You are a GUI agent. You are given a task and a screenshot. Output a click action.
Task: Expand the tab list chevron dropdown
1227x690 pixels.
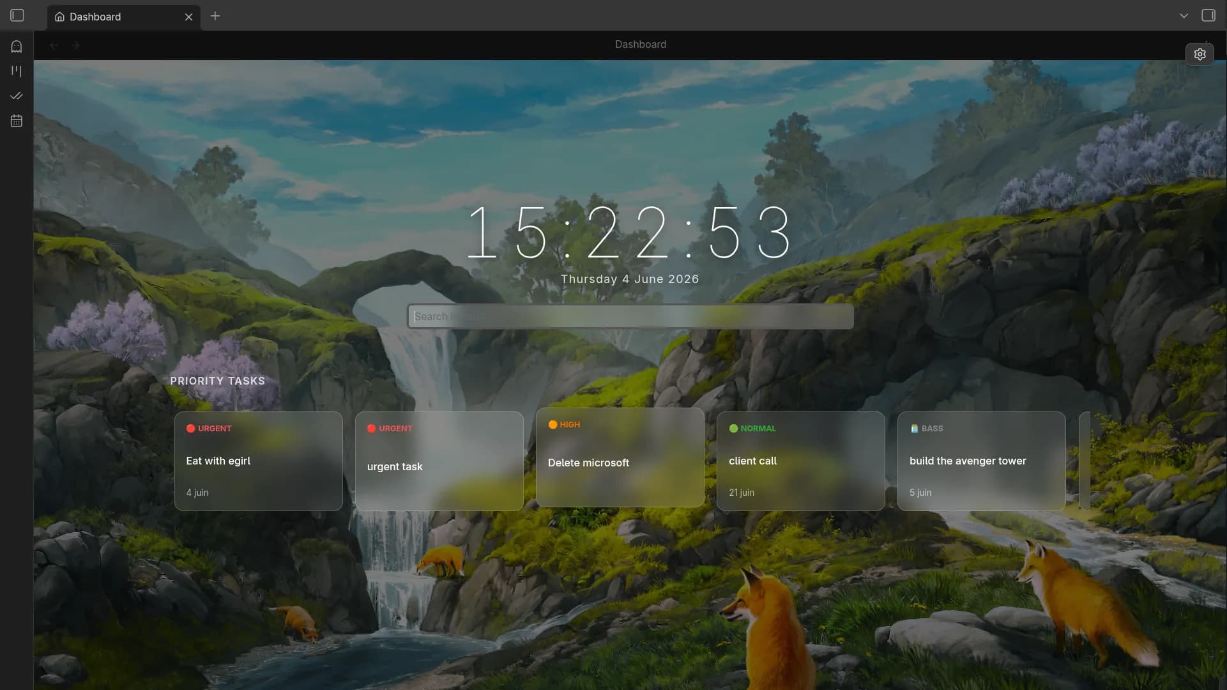tap(1184, 15)
